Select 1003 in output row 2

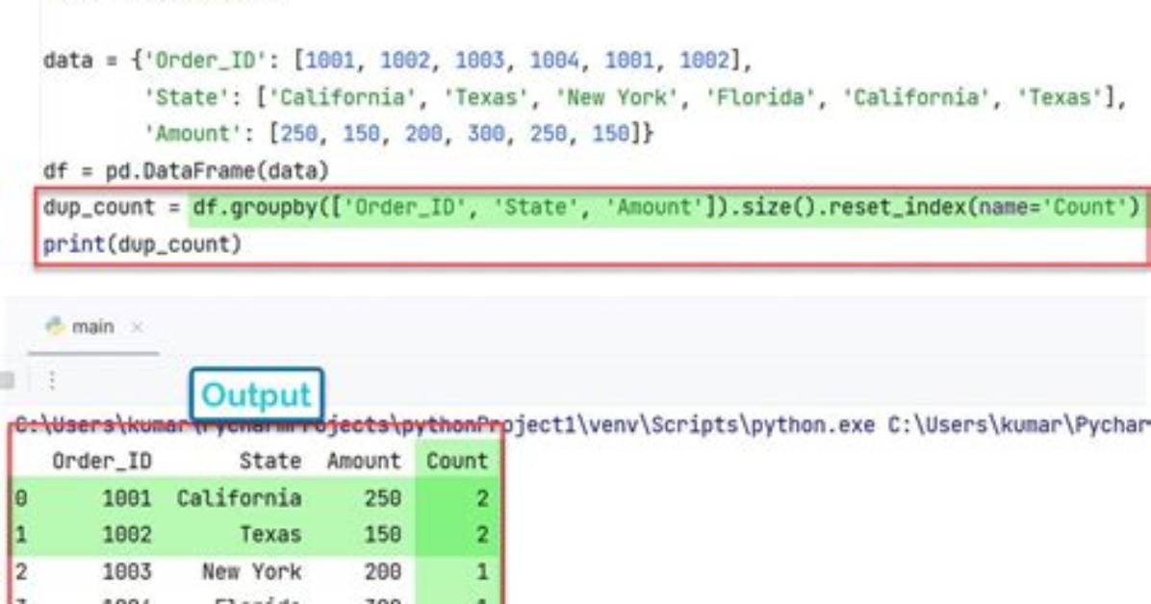point(126,571)
